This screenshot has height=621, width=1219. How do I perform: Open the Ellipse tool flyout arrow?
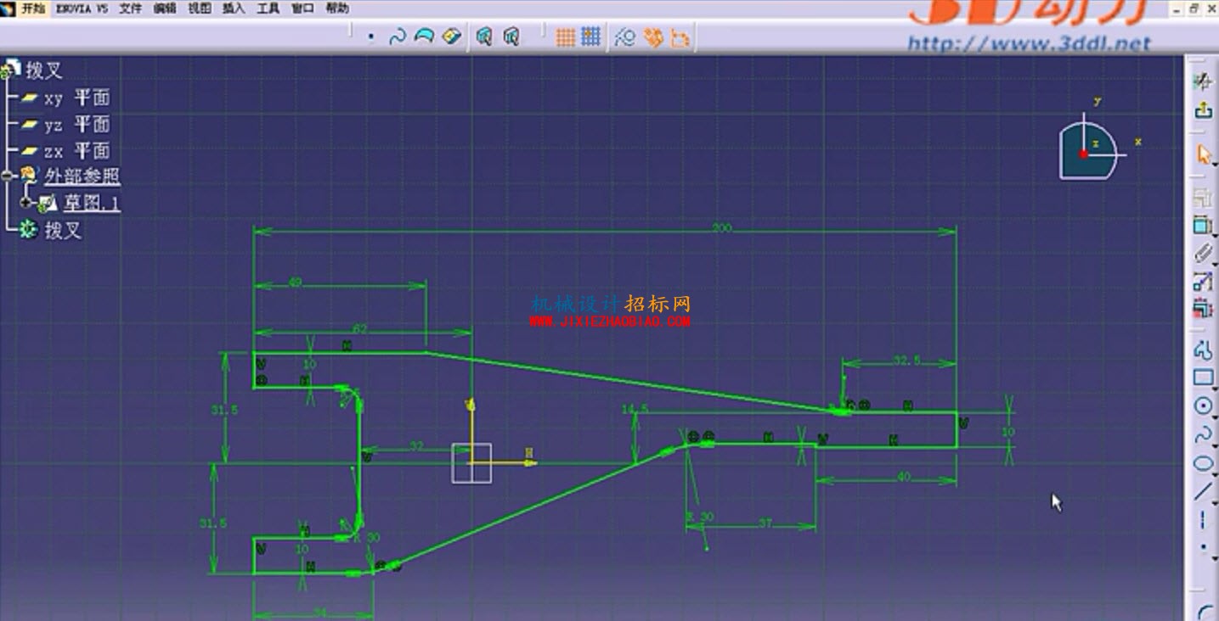click(x=1215, y=473)
